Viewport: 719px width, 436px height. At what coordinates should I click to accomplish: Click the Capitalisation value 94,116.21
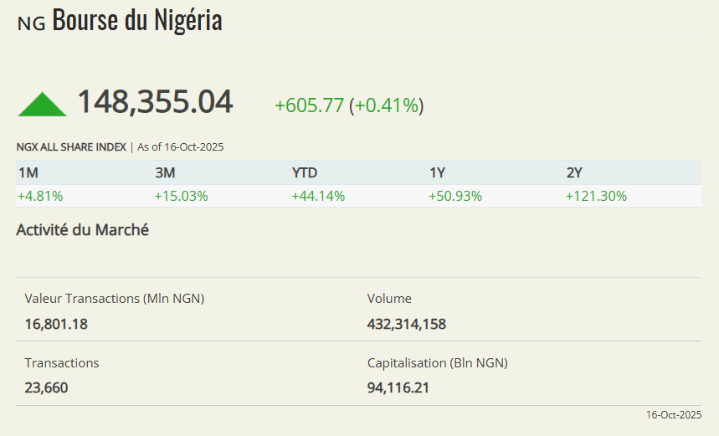coord(398,387)
